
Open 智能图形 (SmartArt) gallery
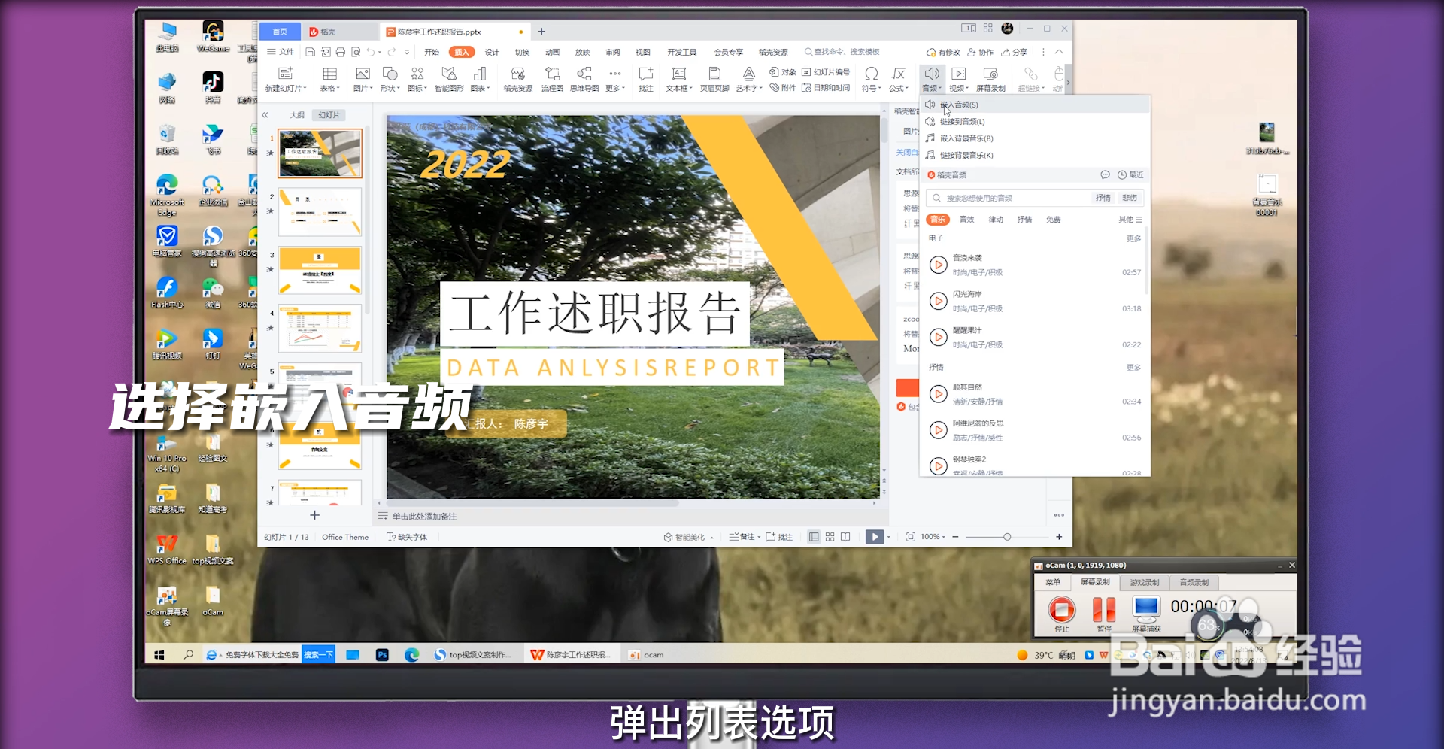[x=448, y=79]
